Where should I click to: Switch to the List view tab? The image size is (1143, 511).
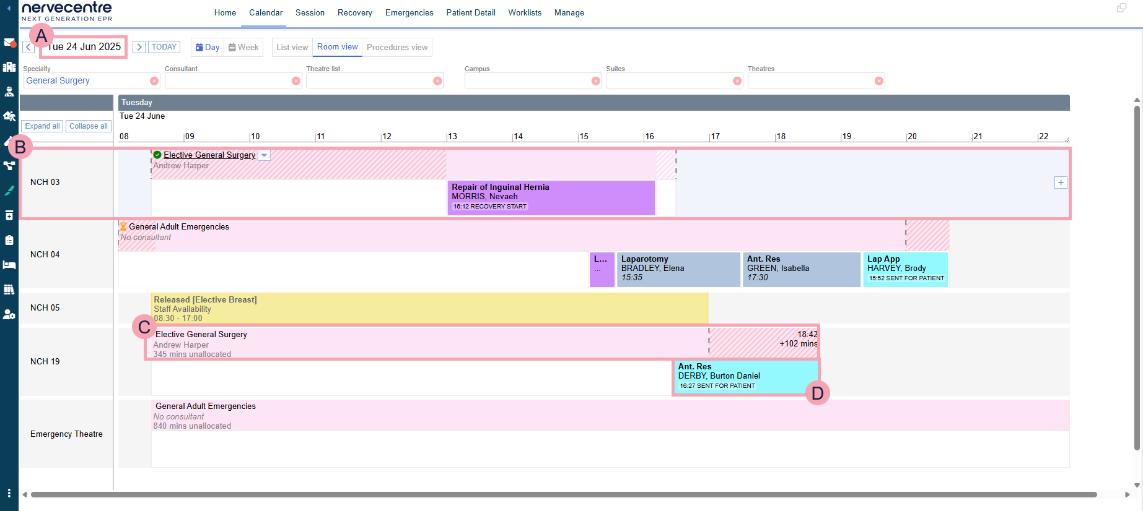point(292,48)
